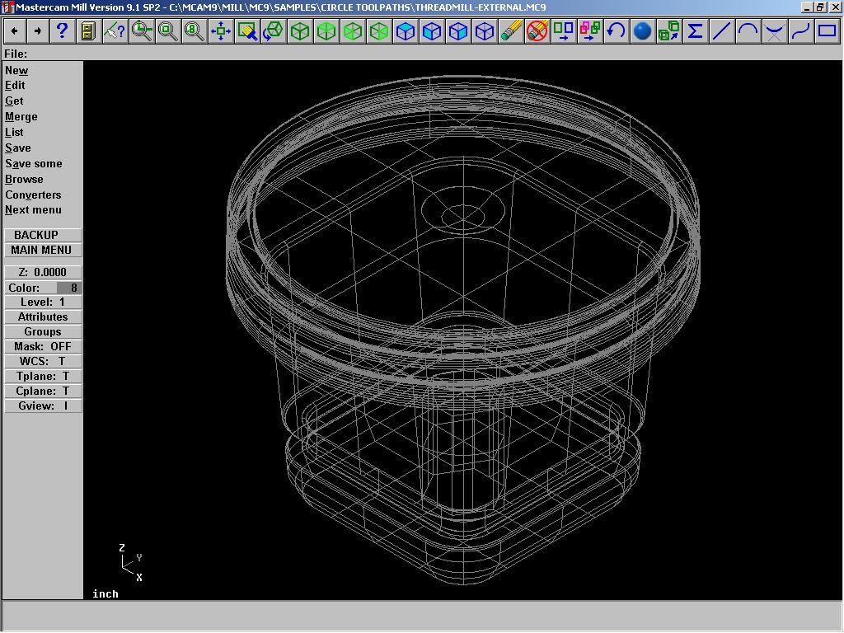Viewport: 844px width, 633px height.
Task: Repaint the screen with the paintbrush icon
Action: coord(247,31)
